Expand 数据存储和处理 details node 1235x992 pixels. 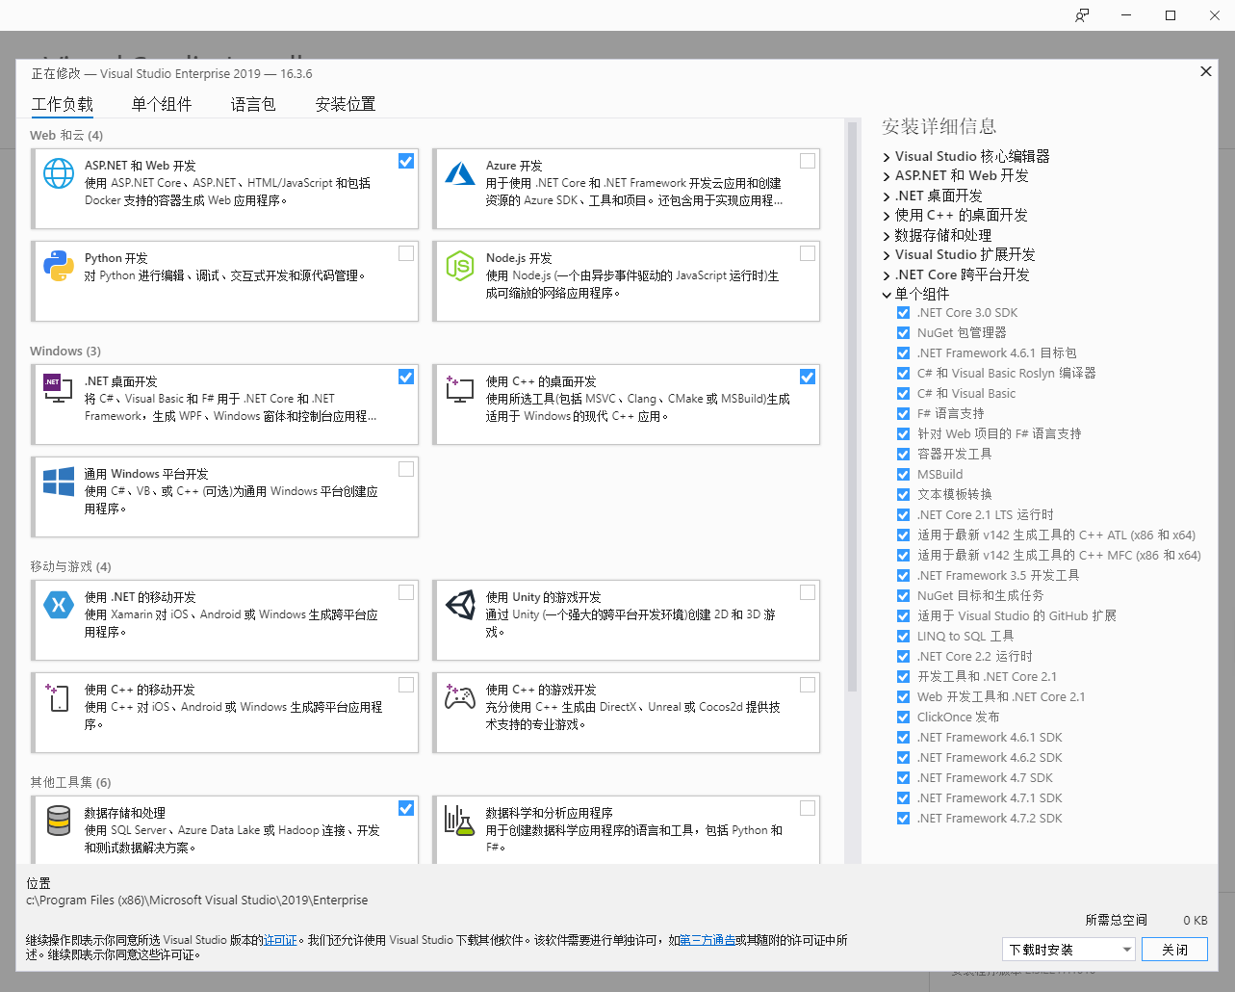(x=887, y=236)
